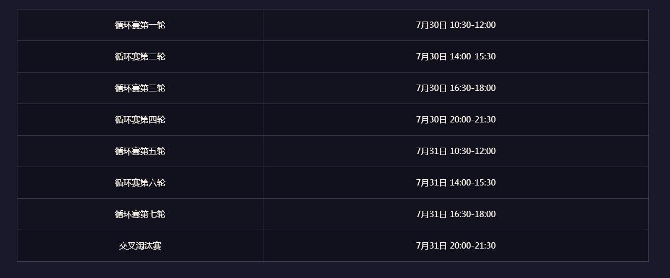Click the 第一轮 text in first row
Viewport: 670px width, 278px height.
(153, 25)
